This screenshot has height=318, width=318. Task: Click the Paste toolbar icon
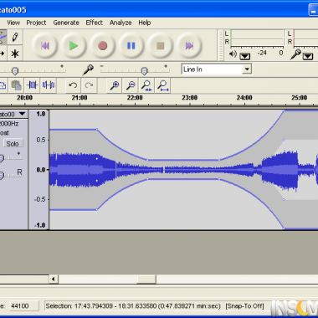point(17,85)
